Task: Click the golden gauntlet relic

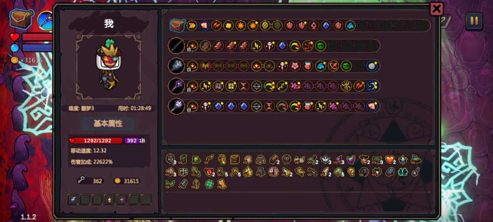Action: 222,159
